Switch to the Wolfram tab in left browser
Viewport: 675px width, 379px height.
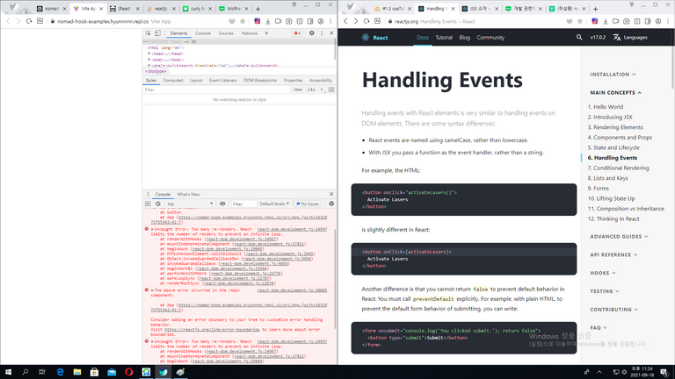point(234,9)
